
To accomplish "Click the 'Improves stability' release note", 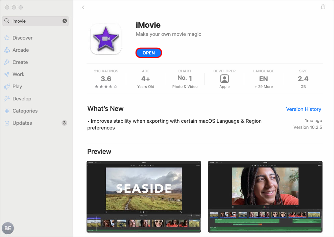I will pyautogui.click(x=174, y=124).
